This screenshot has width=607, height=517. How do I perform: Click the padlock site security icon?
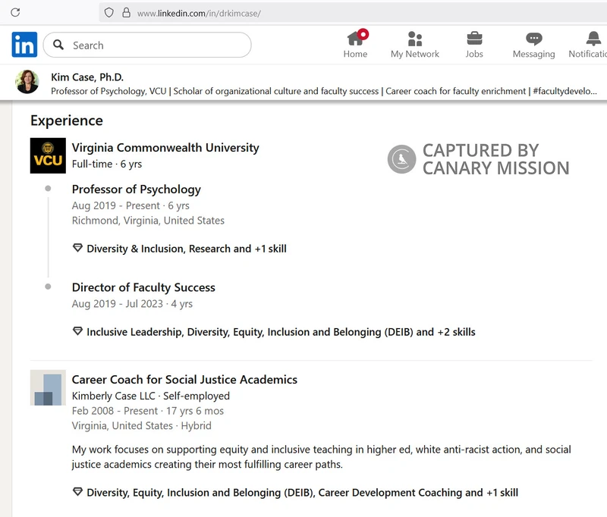pyautogui.click(x=126, y=13)
